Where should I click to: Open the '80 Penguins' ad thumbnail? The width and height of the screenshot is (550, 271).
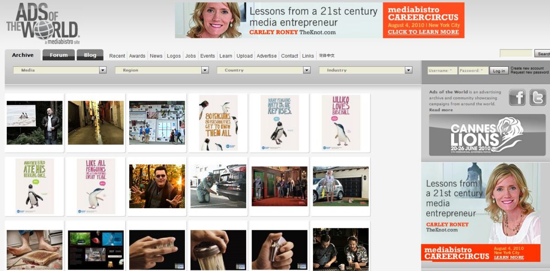pos(218,123)
